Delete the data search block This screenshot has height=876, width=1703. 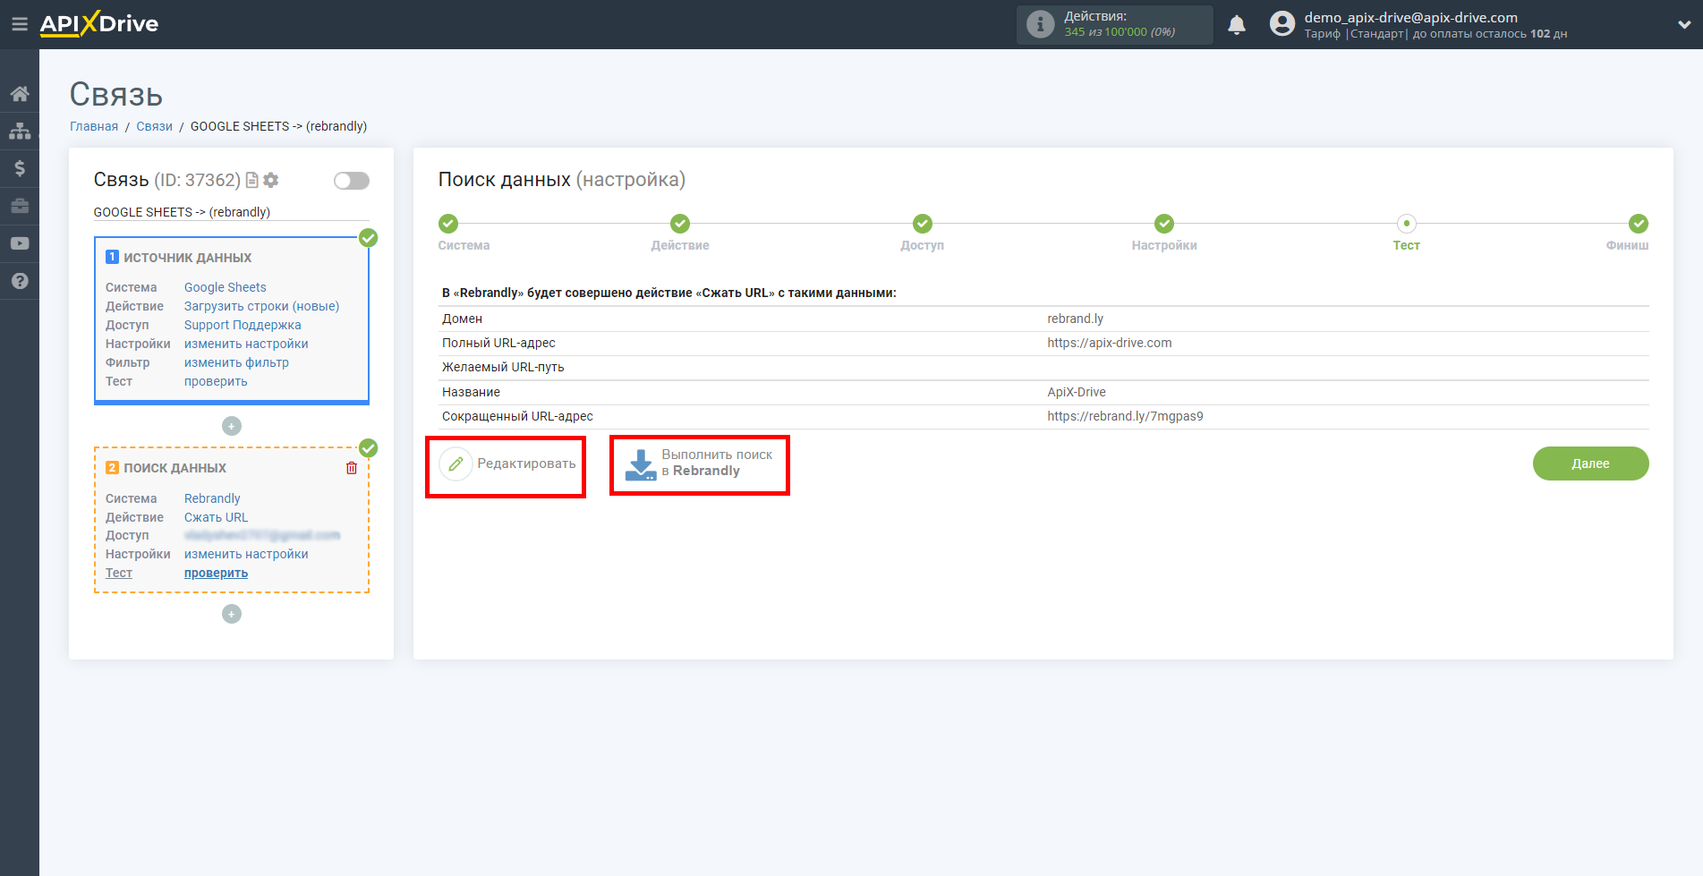click(352, 468)
